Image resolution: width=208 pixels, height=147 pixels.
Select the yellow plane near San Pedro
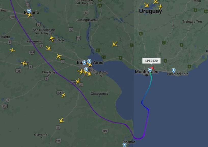pos(52,38)
